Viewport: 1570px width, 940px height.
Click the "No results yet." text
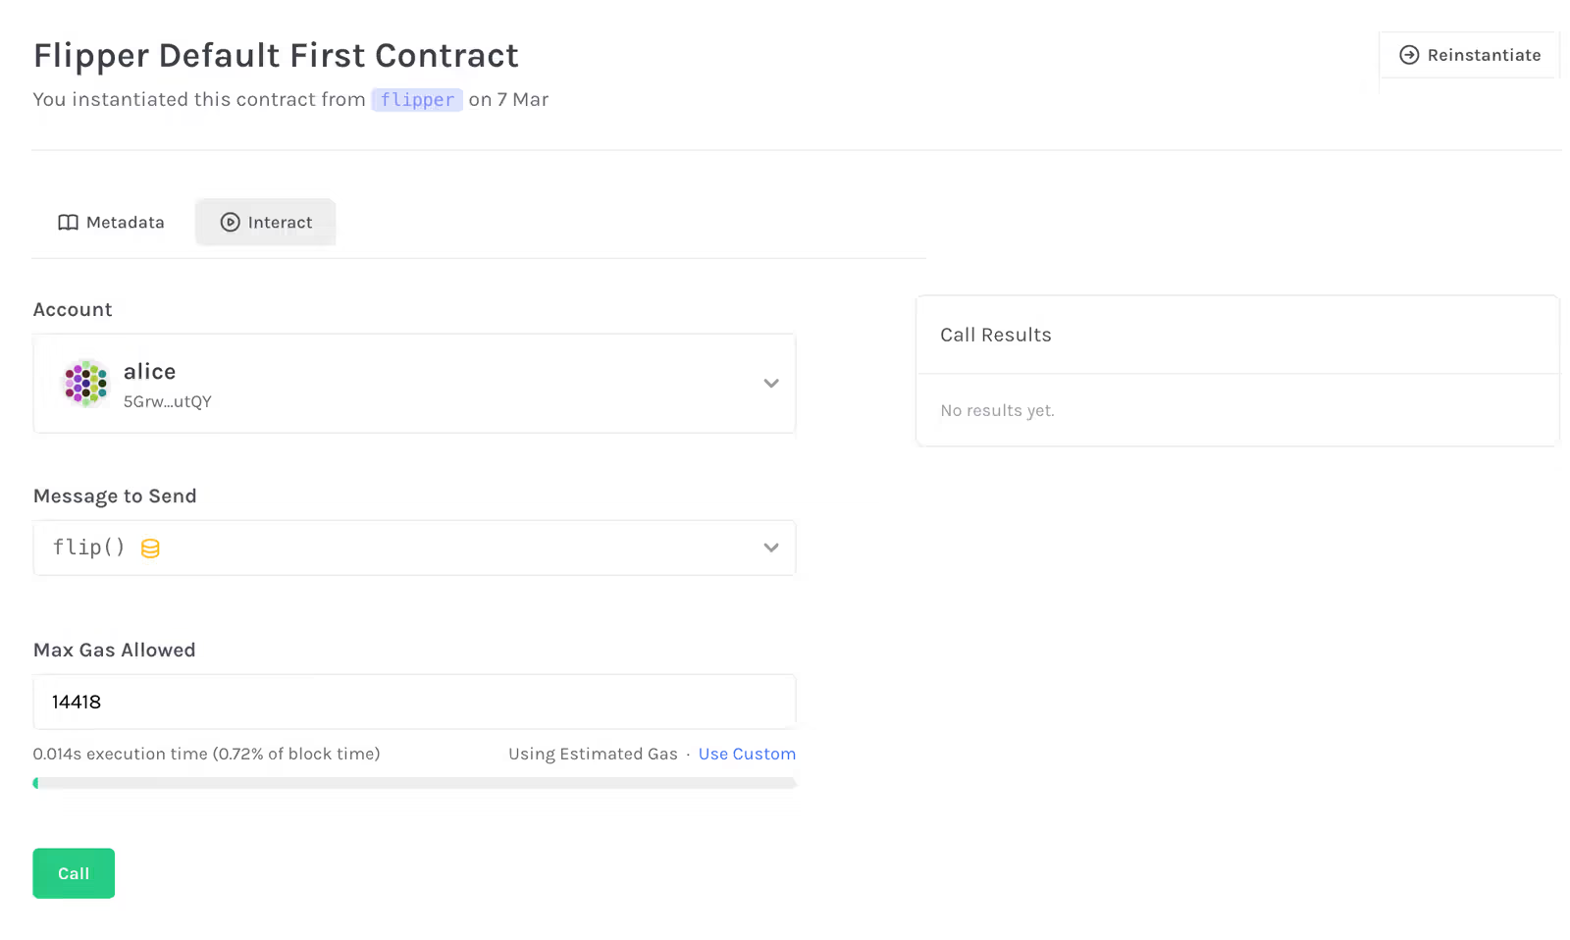[997, 410]
